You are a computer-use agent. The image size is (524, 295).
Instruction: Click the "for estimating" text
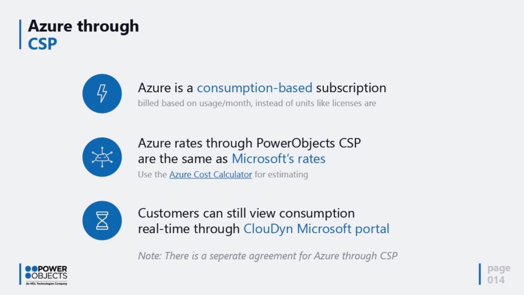click(x=281, y=174)
